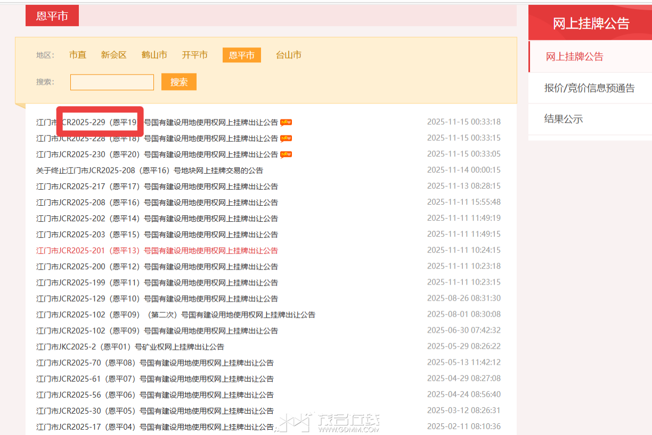Click the NEW badge next to JCR2025-228 (恩平18)
This screenshot has width=652, height=435.
[286, 138]
